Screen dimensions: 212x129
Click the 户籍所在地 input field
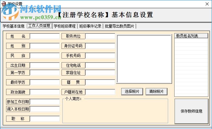point(100,92)
